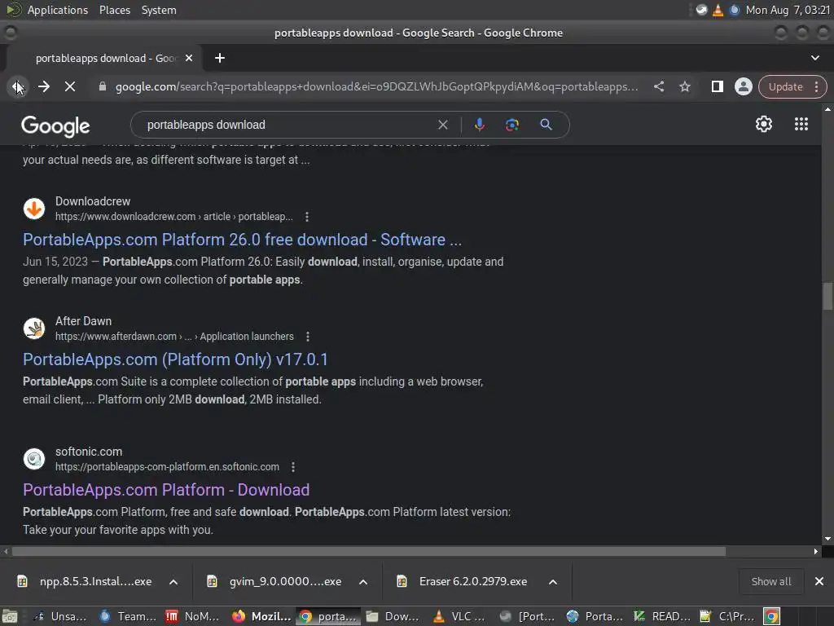Image resolution: width=834 pixels, height=626 pixels.
Task: Open Google apps grid
Action: click(801, 124)
